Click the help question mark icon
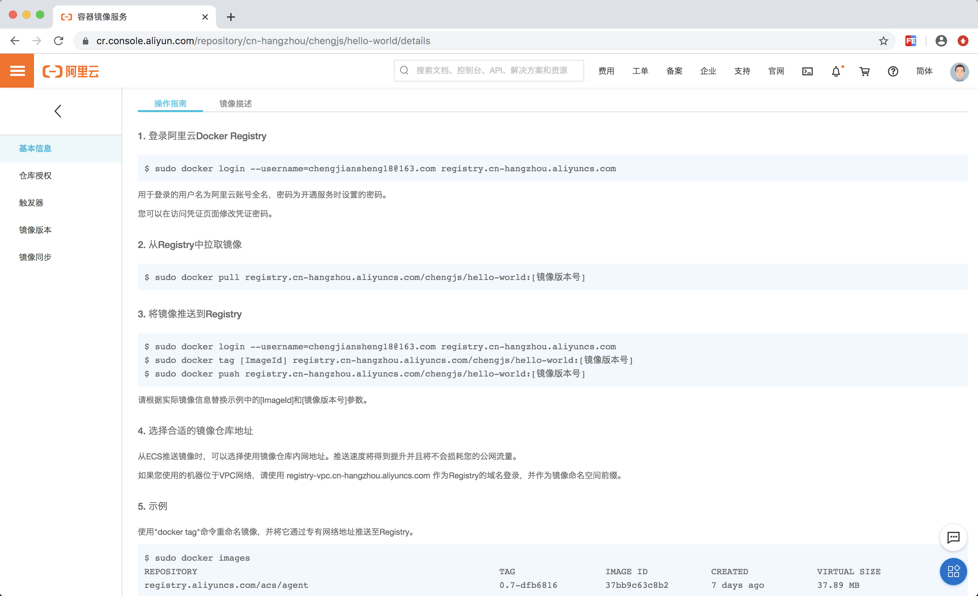The width and height of the screenshot is (978, 596). coord(893,71)
